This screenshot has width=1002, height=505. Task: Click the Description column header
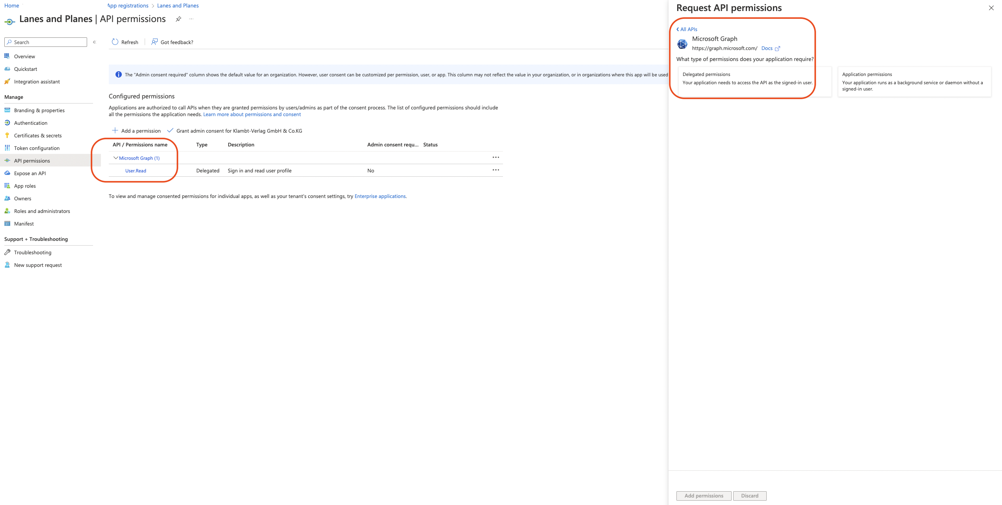[241, 144]
